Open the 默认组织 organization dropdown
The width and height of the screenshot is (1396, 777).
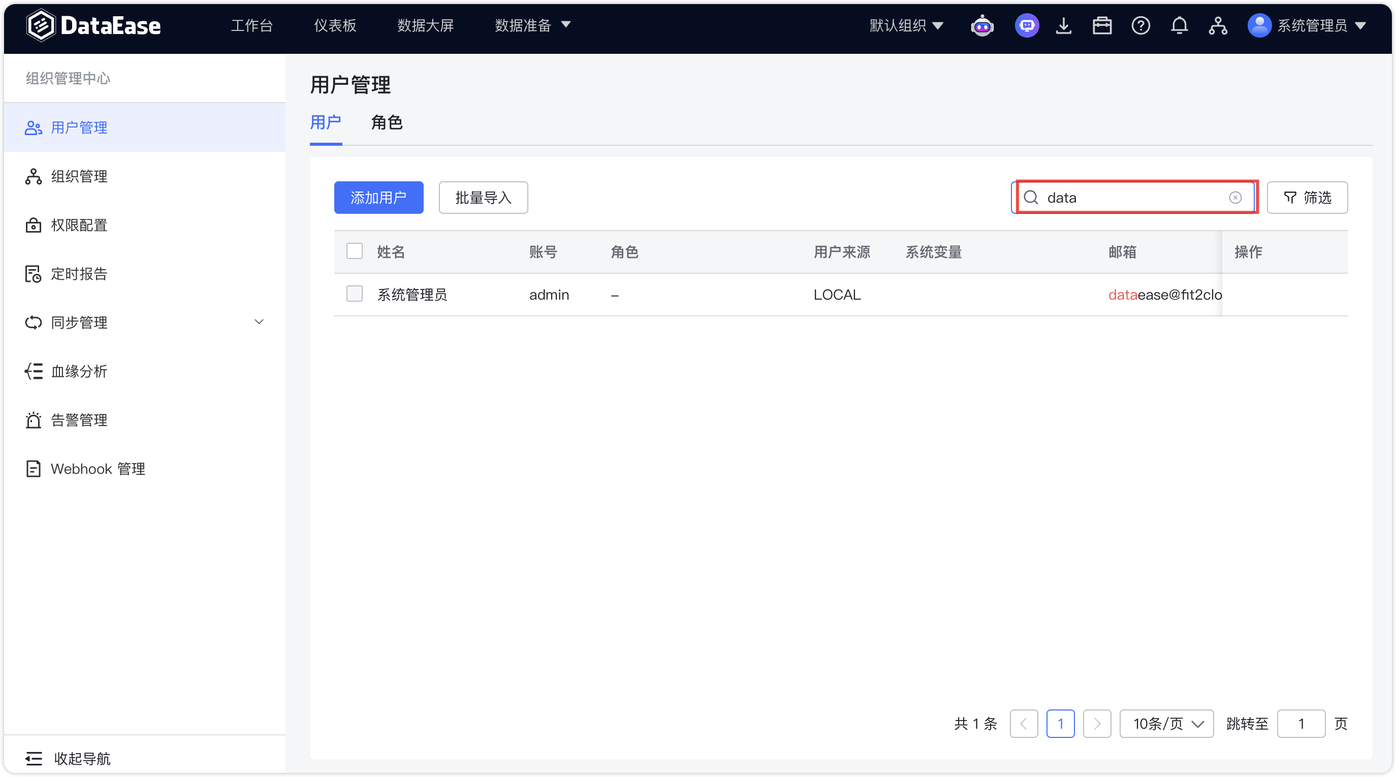pyautogui.click(x=906, y=25)
